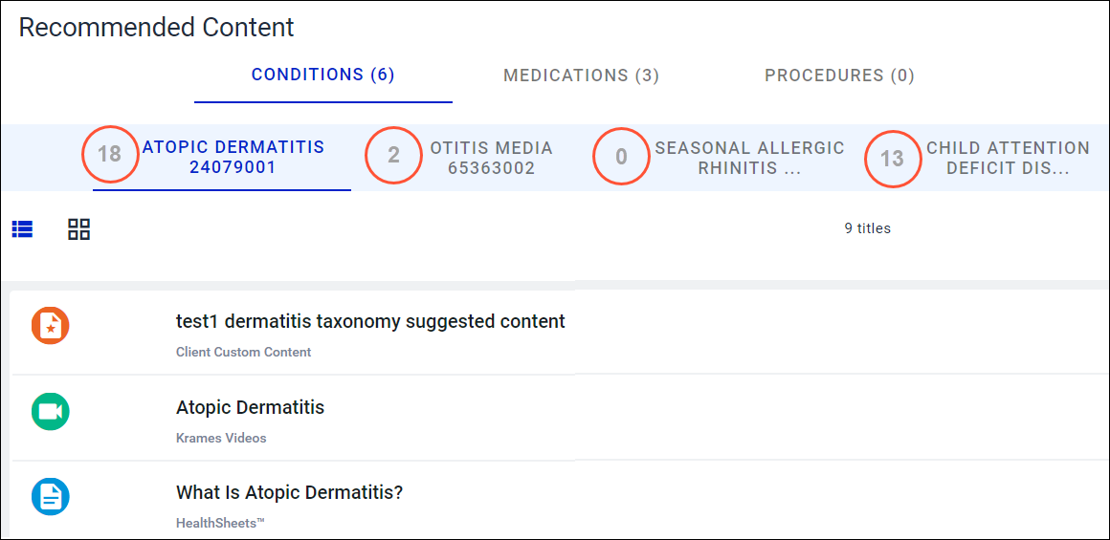The width and height of the screenshot is (1110, 540).
Task: Click the 13 count badge for Child Attention Deficit
Action: click(893, 157)
